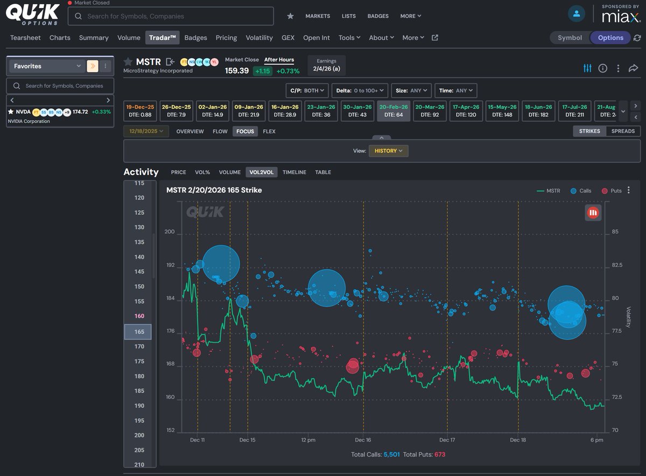Click the red pause button on chart

pyautogui.click(x=593, y=213)
